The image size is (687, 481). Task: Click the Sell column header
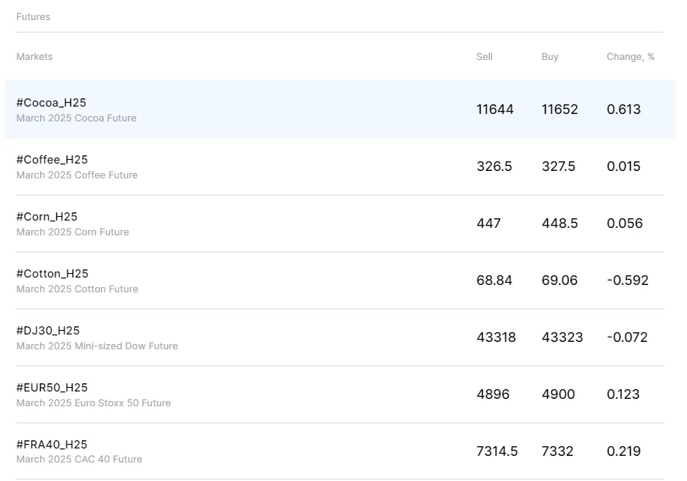(x=484, y=57)
